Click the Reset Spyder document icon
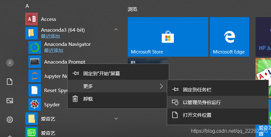 click(x=35, y=90)
